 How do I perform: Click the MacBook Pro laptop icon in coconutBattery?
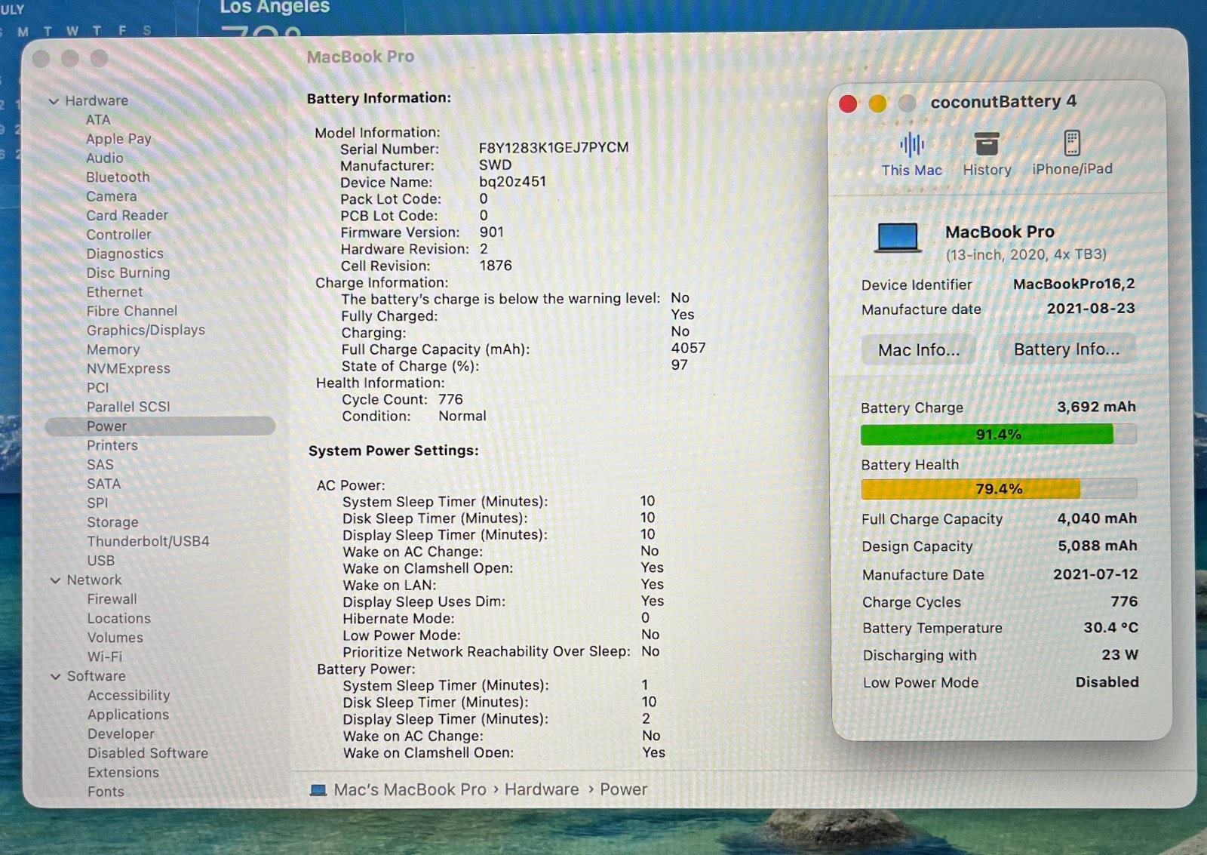[897, 238]
